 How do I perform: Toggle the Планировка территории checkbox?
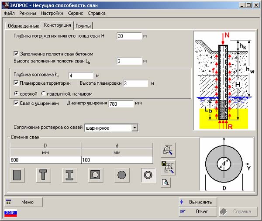tap(16, 83)
